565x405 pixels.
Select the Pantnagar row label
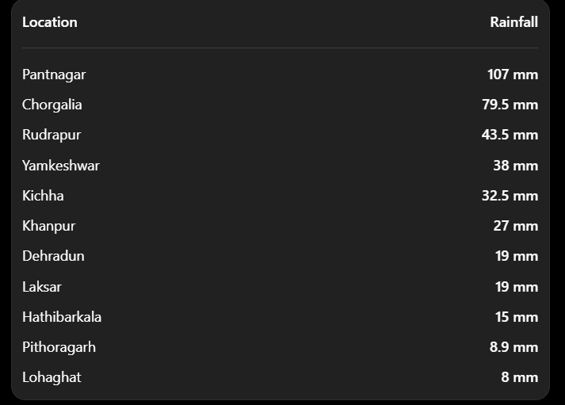(54, 75)
